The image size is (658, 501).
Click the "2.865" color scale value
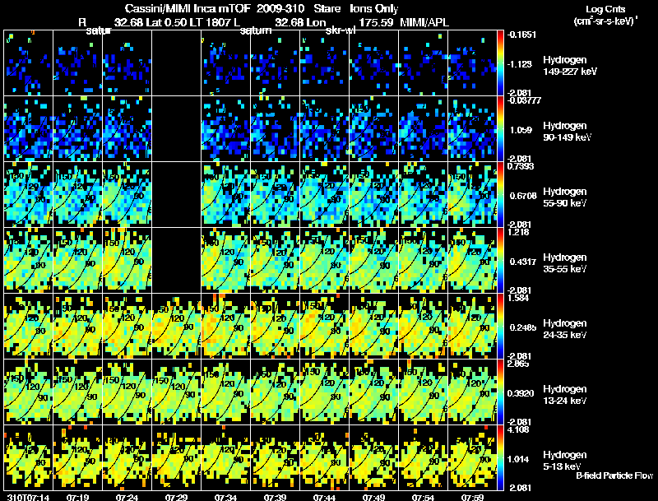coord(519,364)
